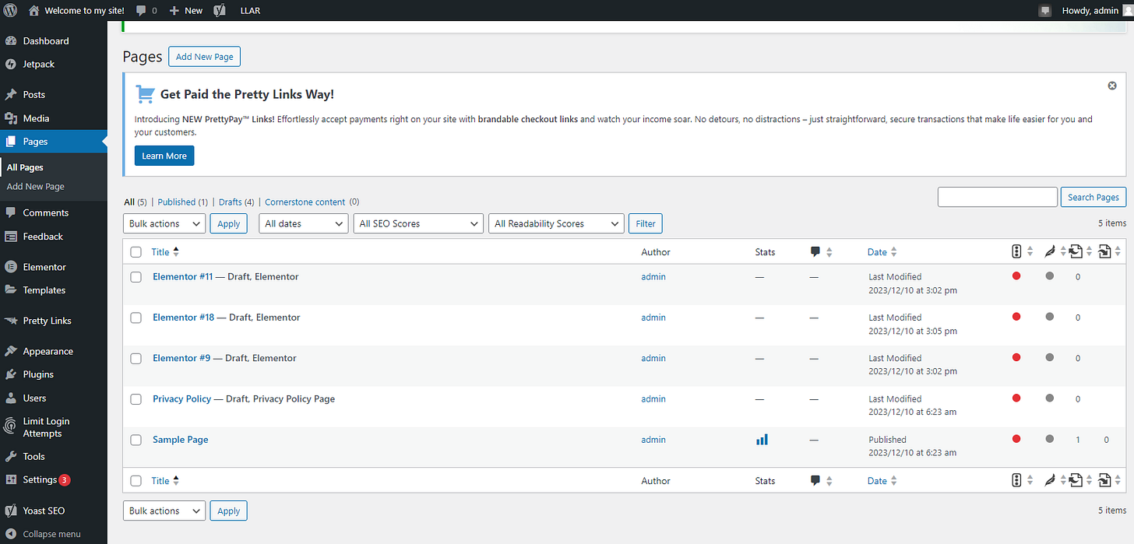Click the Media sidebar icon
Image resolution: width=1134 pixels, height=544 pixels.
tap(11, 118)
